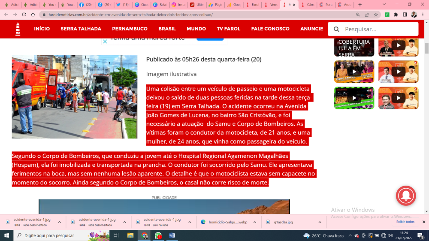Open BRASIL menu section
Screen dimensions: 429x241
click(167, 29)
